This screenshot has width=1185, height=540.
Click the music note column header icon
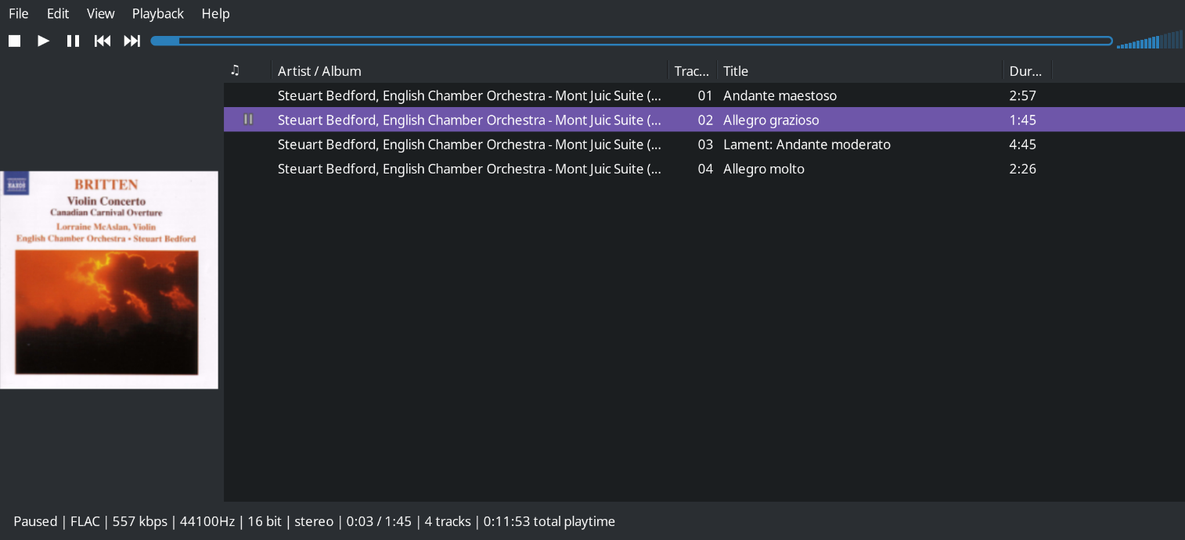[235, 70]
